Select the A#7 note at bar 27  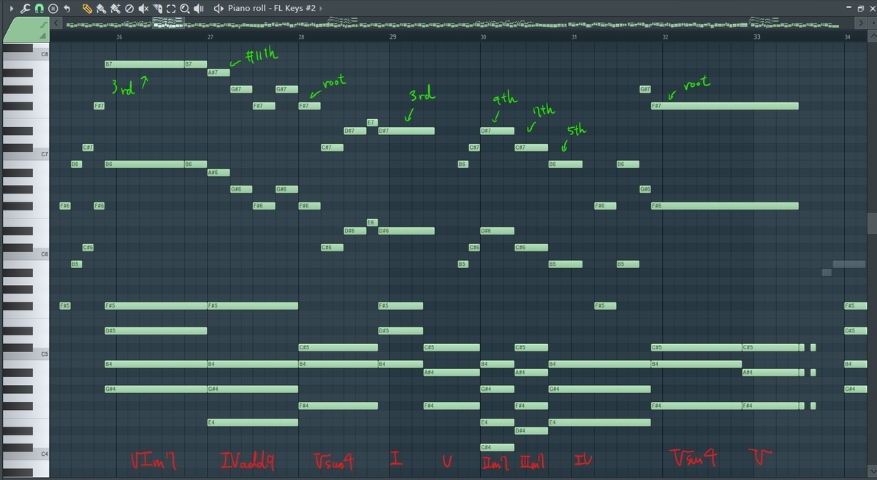(219, 73)
